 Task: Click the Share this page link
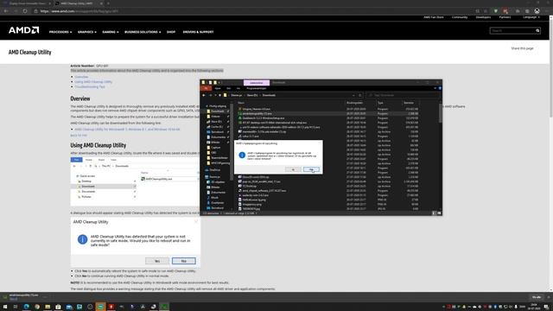[522, 48]
